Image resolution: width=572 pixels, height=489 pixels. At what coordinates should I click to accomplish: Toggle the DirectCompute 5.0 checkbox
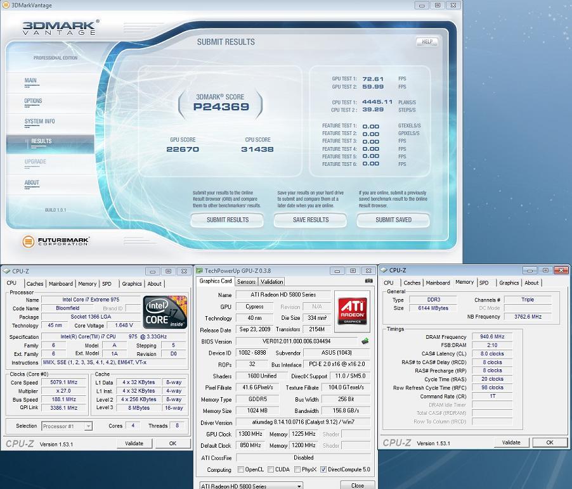(323, 469)
